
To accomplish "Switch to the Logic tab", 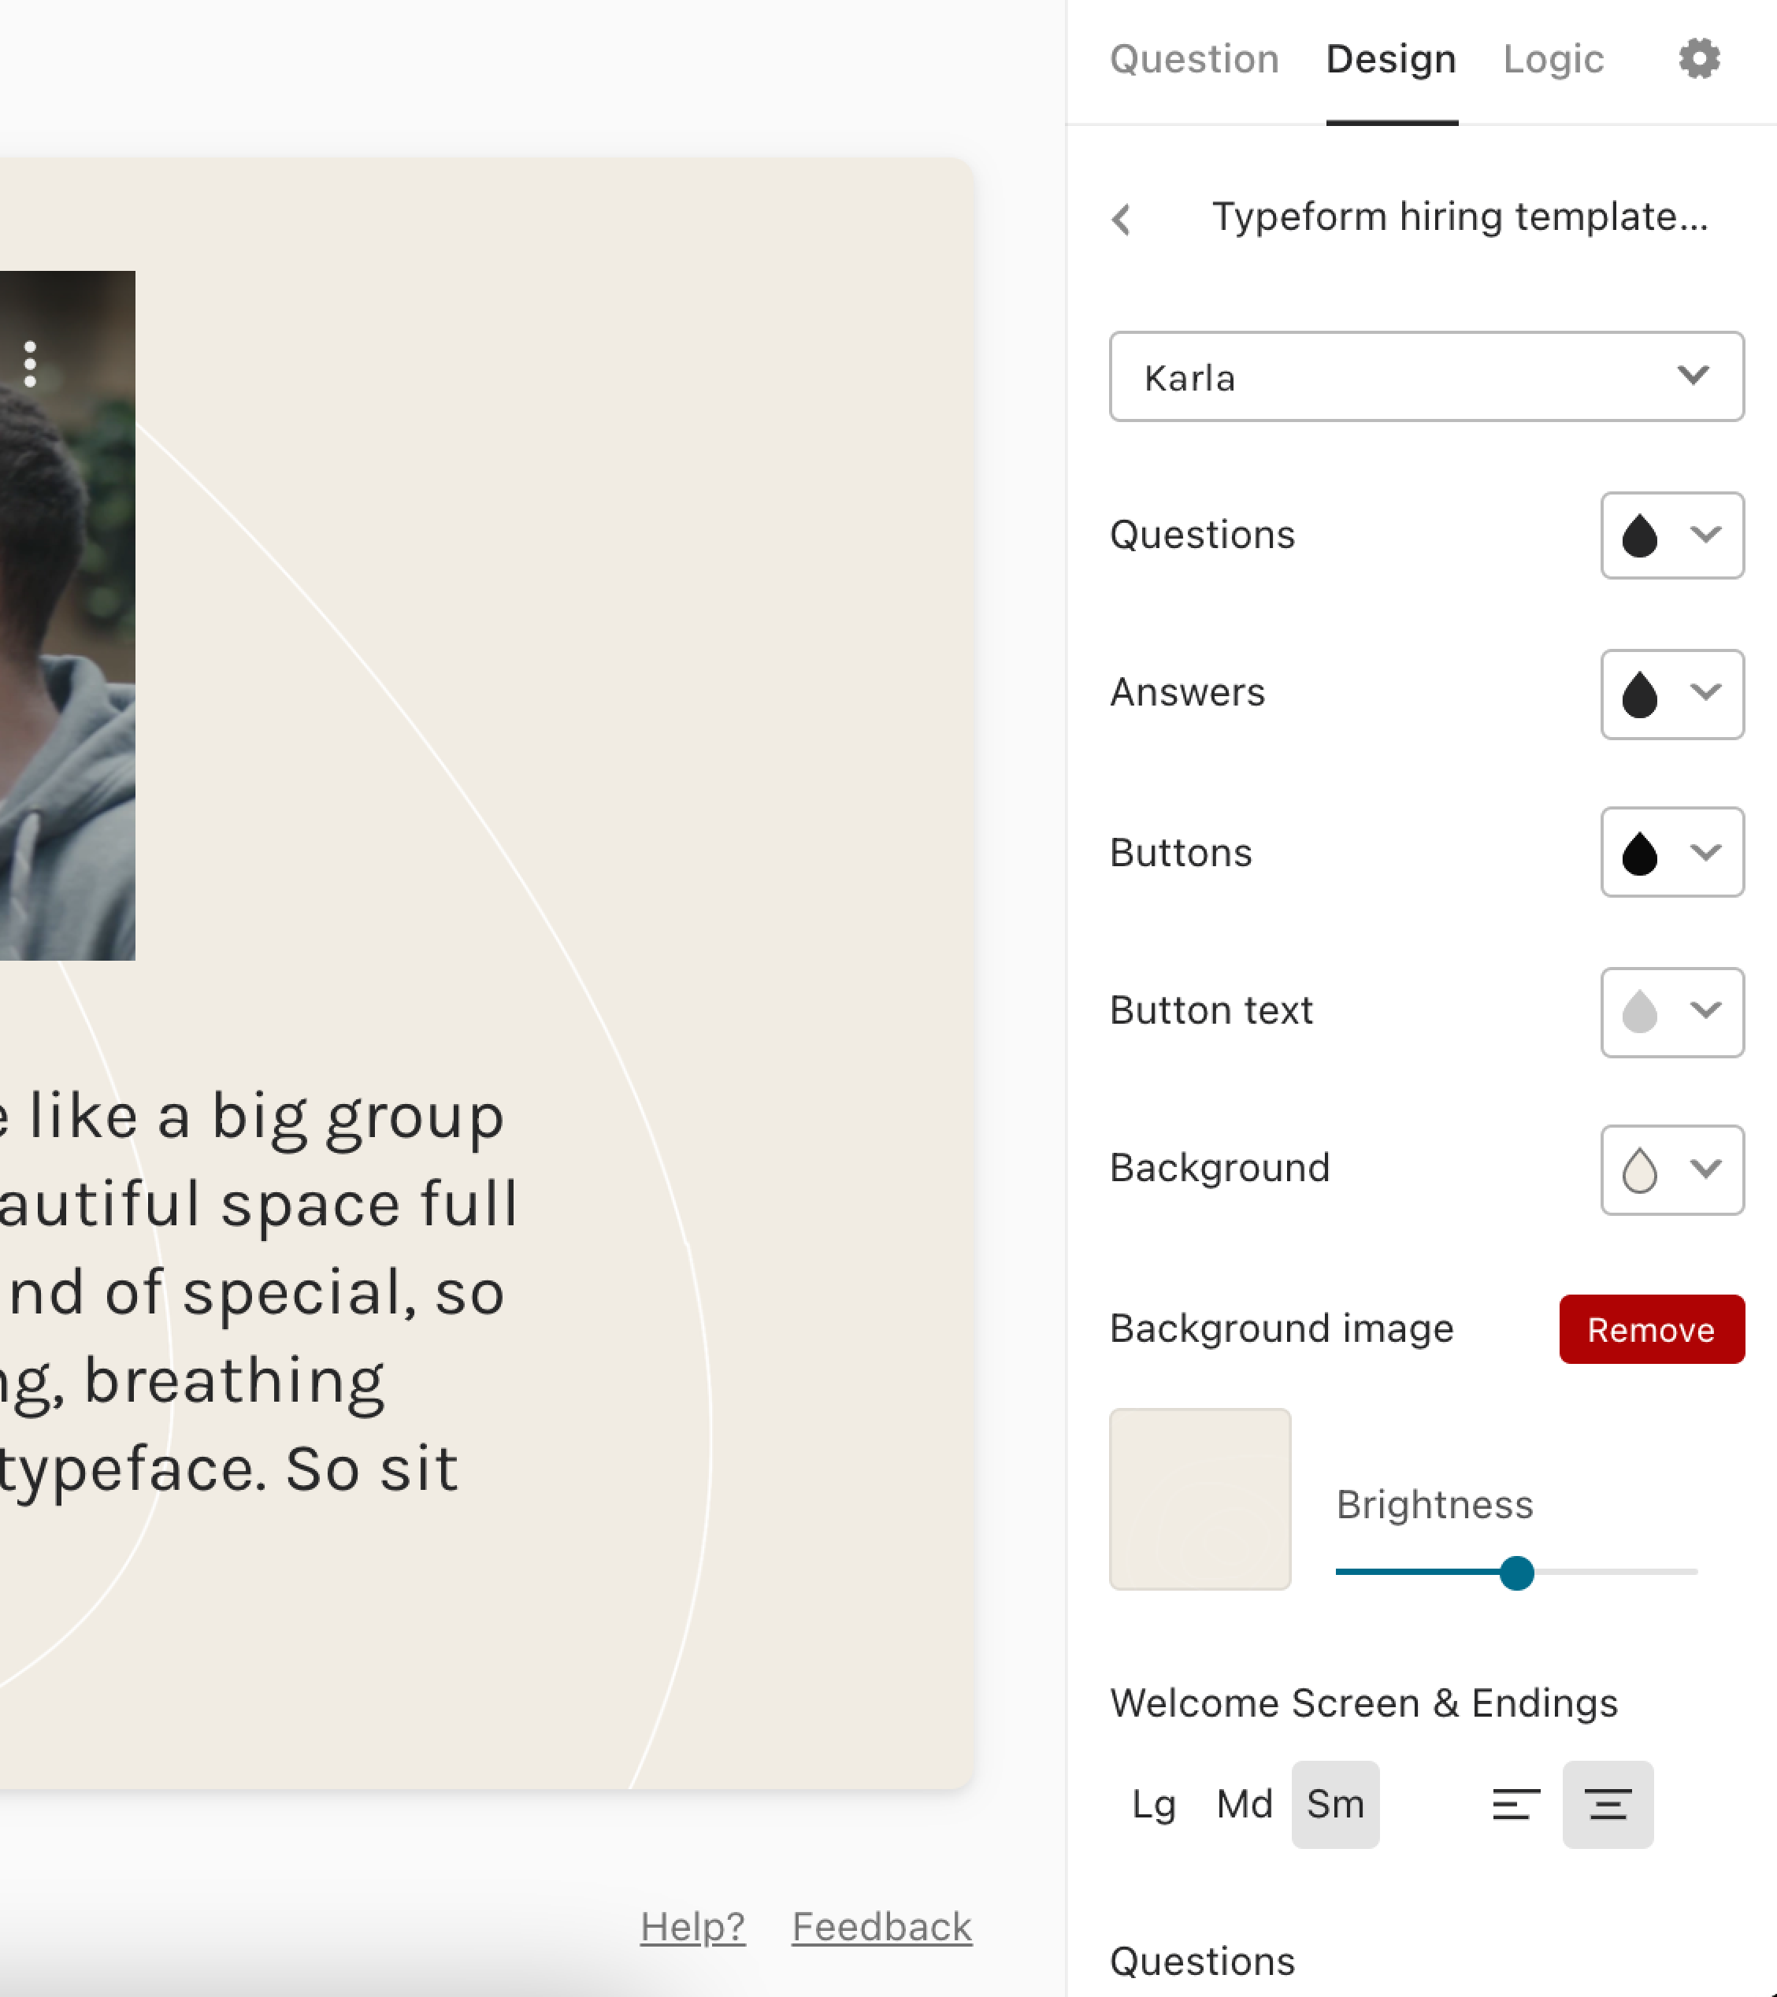I will point(1553,60).
